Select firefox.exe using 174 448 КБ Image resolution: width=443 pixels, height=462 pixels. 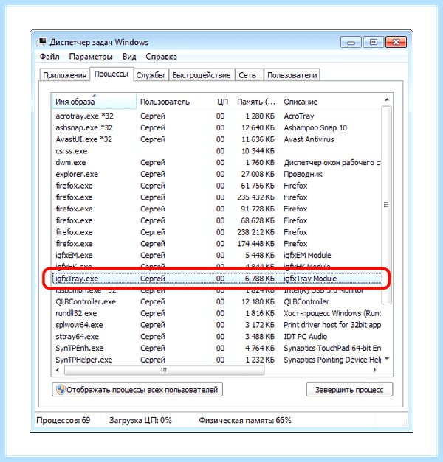coord(216,244)
